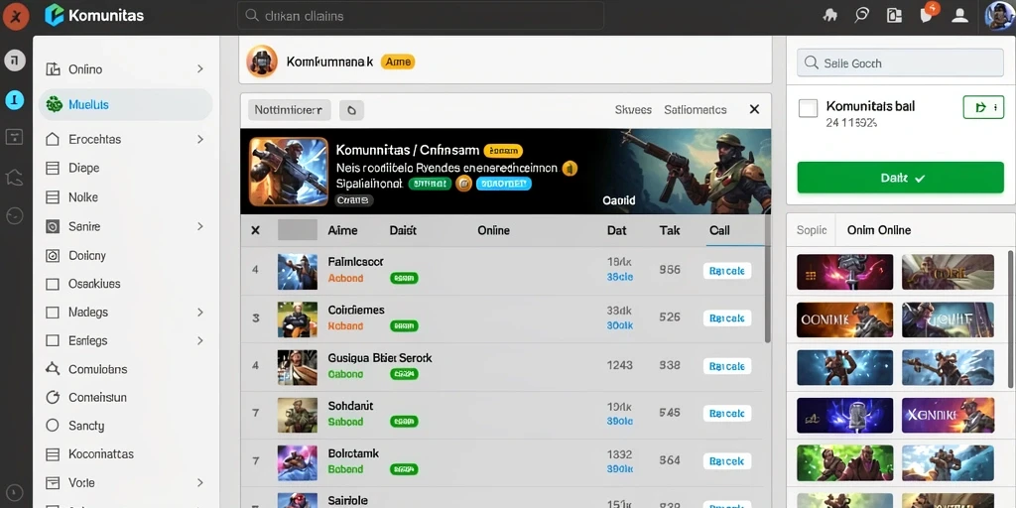This screenshot has width=1016, height=508.
Task: Click the yellow Aime badge beside Komfumnanak
Action: click(397, 62)
